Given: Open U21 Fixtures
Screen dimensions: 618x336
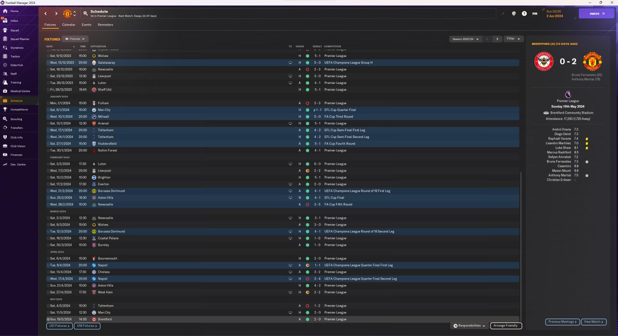Looking at the screenshot, I should (x=59, y=326).
